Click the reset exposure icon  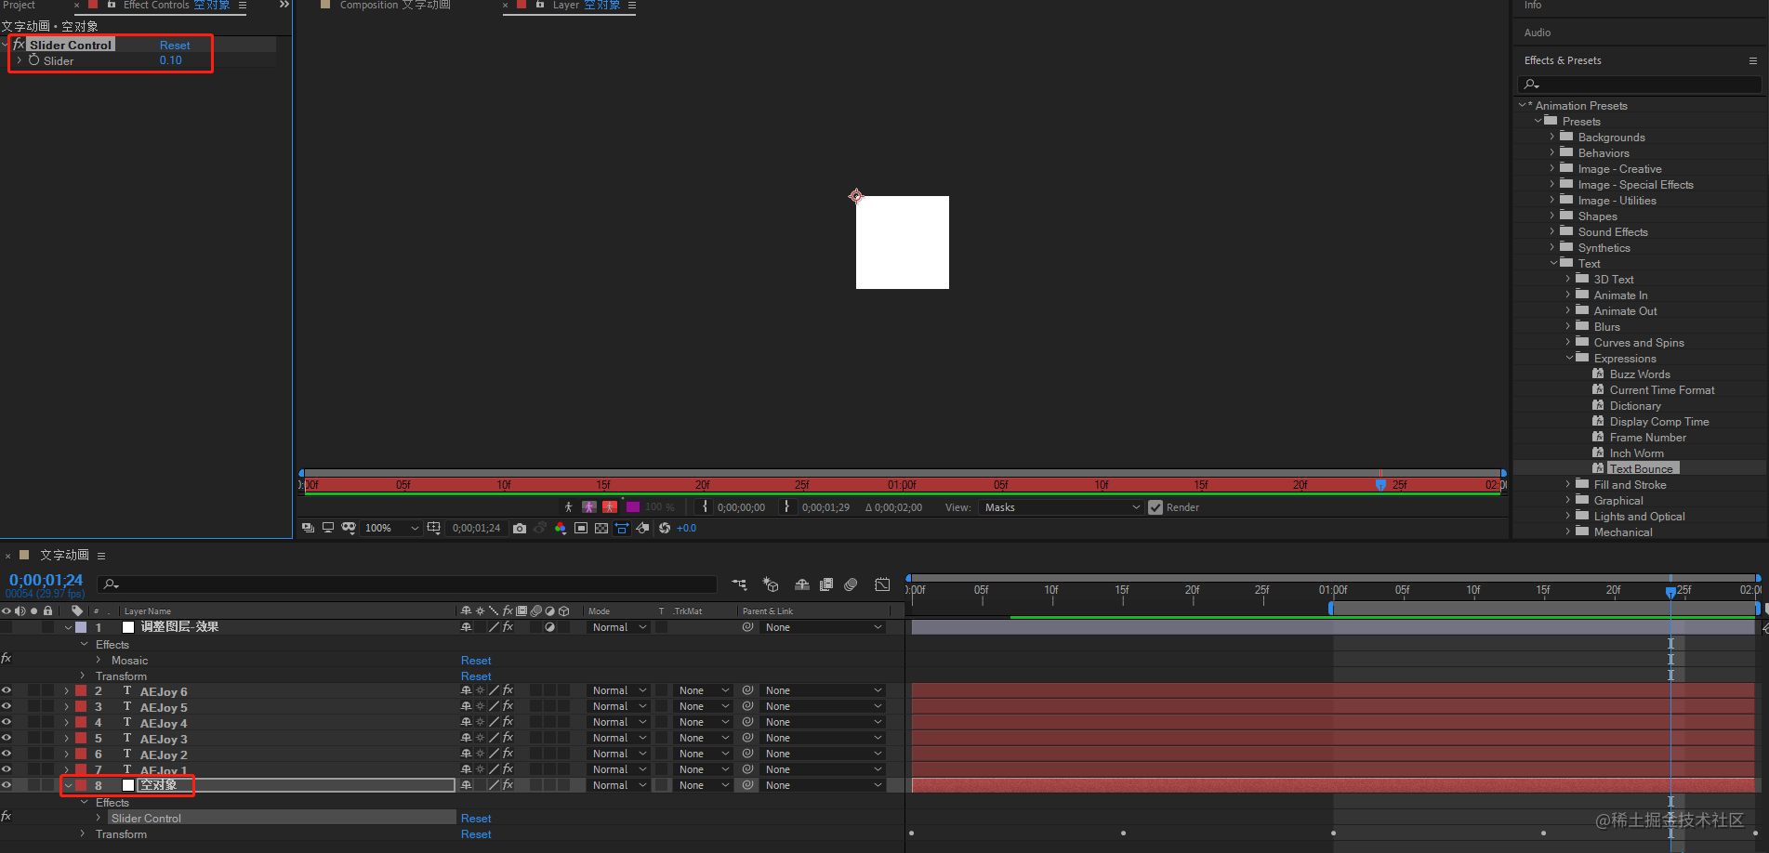coord(665,528)
